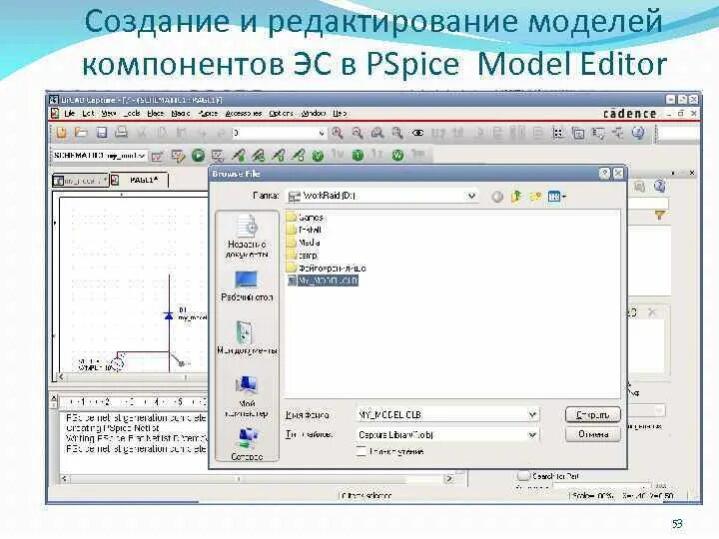Click the New document toolbar icon

click(62, 133)
